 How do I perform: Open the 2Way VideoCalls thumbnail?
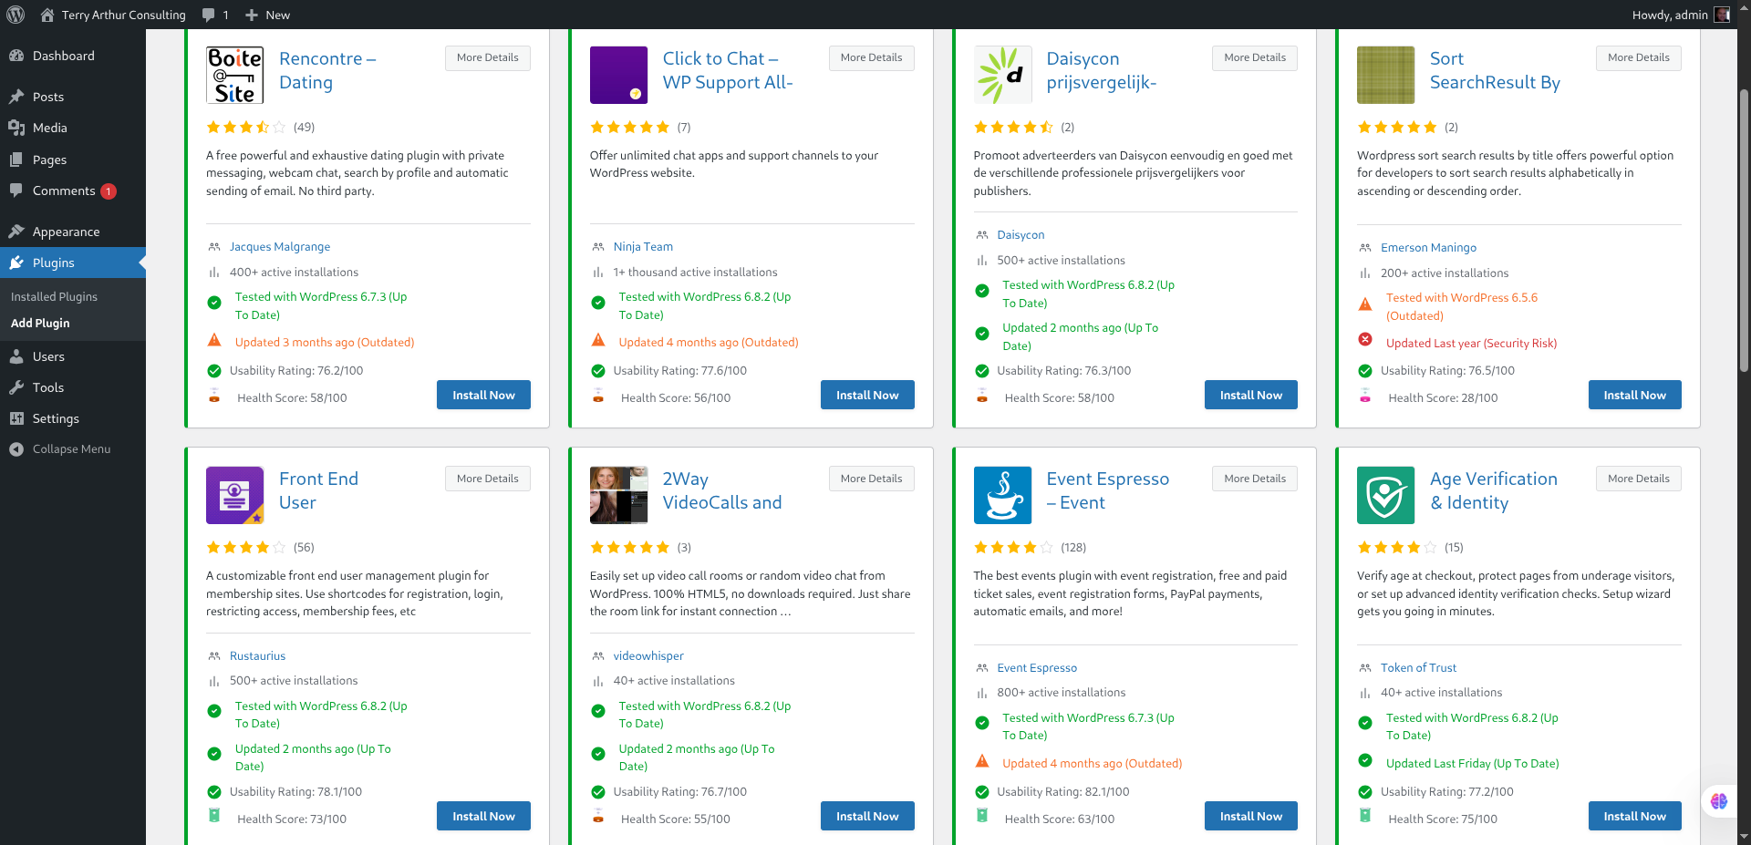point(618,495)
